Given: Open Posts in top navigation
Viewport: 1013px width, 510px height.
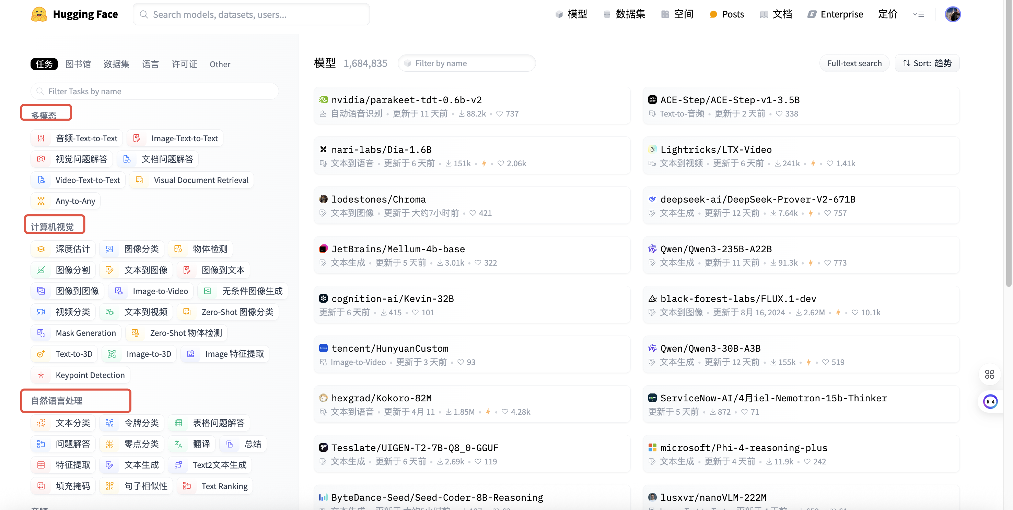Looking at the screenshot, I should tap(727, 14).
